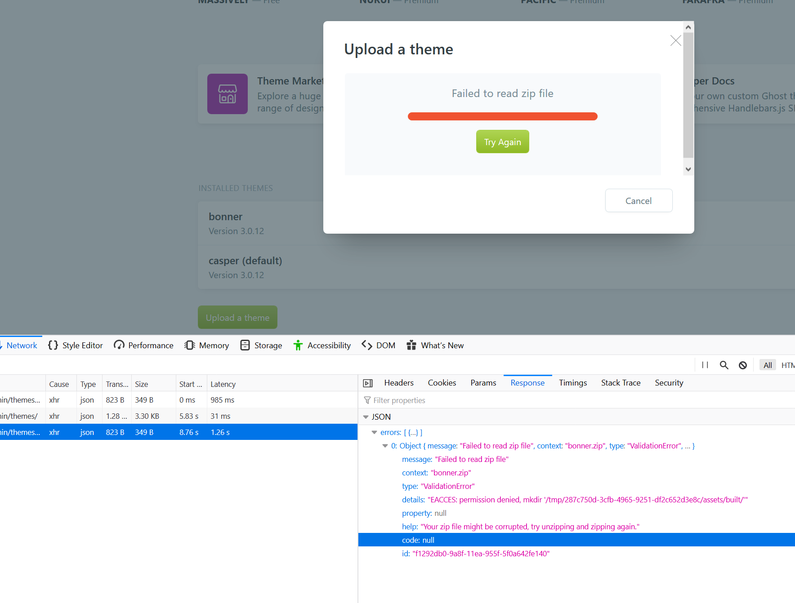The height and width of the screenshot is (603, 795).
Task: Open the network request search icon
Action: click(724, 365)
